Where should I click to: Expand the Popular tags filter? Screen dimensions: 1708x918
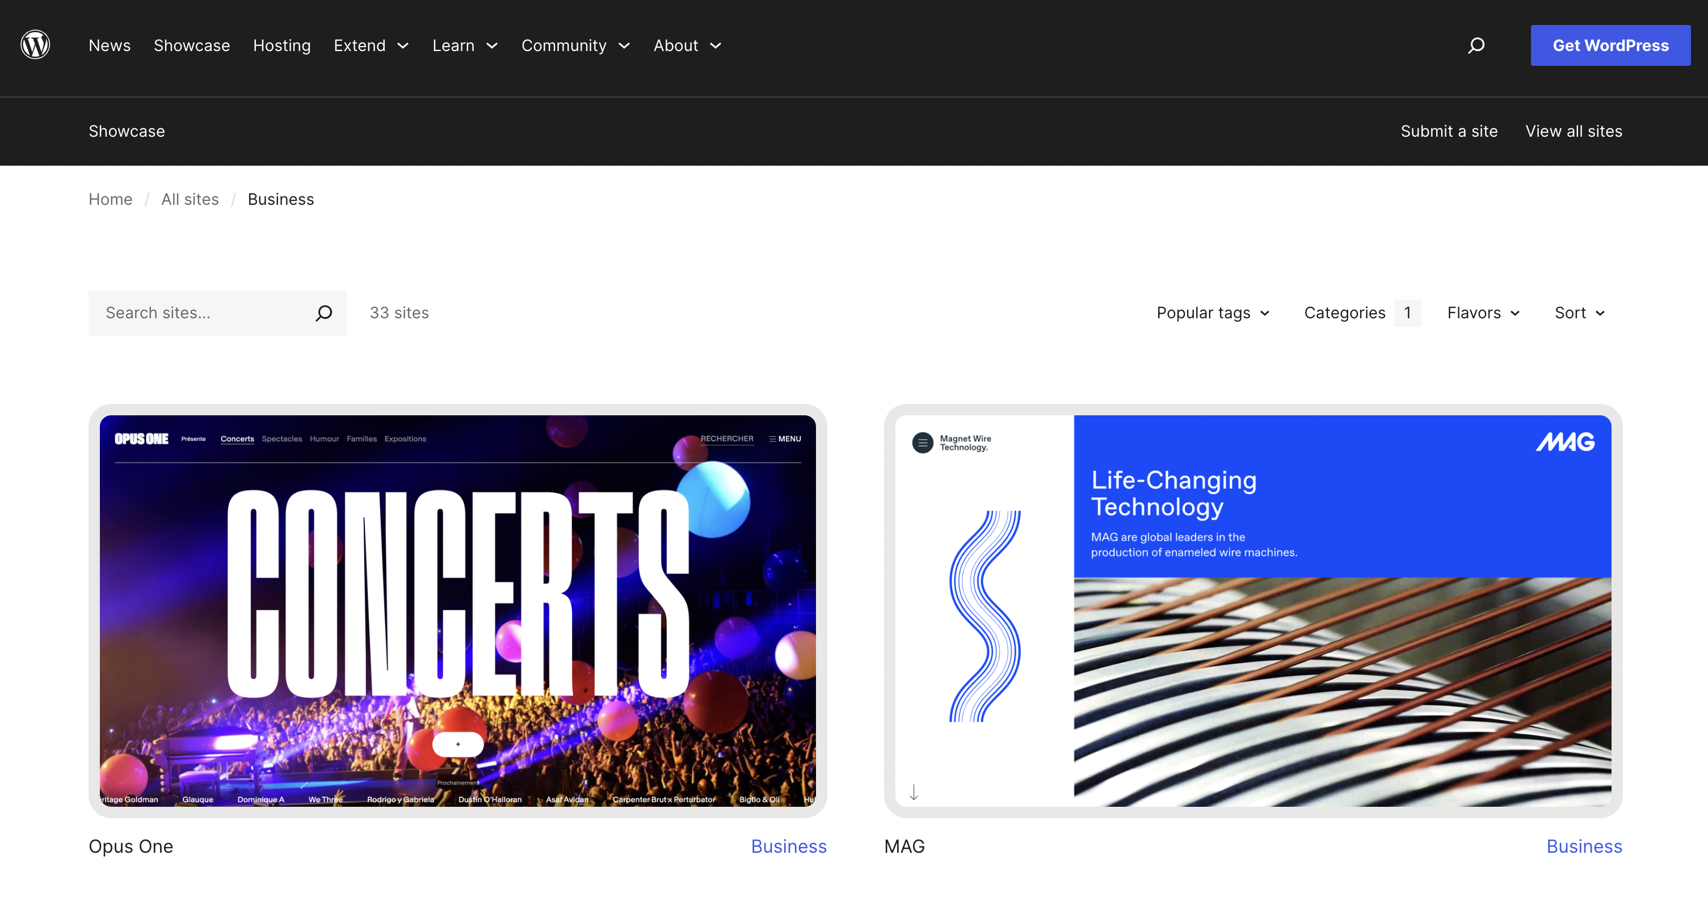click(1213, 313)
